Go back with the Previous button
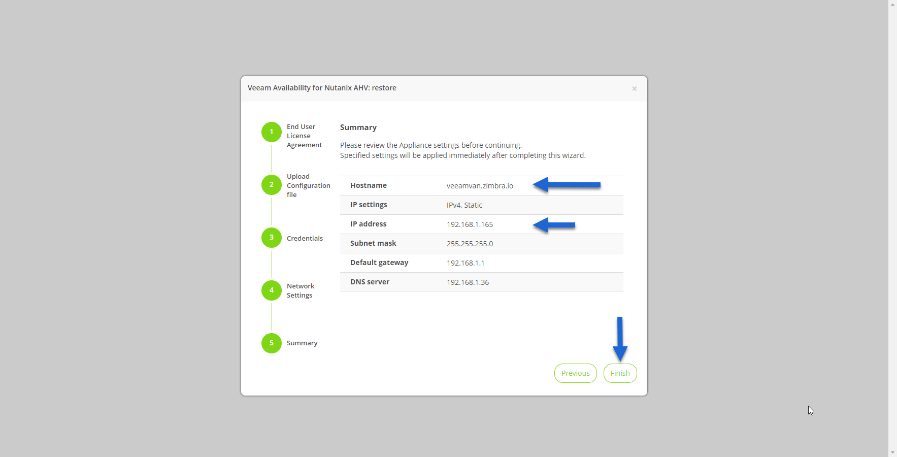Viewport: 897px width, 457px height. point(575,373)
